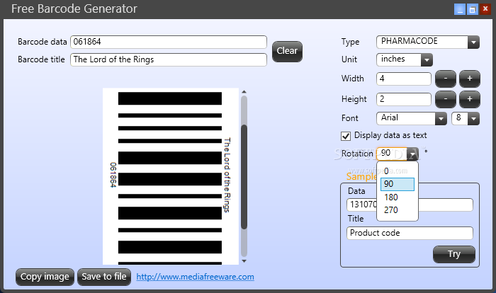Click the Barcode data input field
Image resolution: width=496 pixels, height=293 pixels.
(x=169, y=42)
